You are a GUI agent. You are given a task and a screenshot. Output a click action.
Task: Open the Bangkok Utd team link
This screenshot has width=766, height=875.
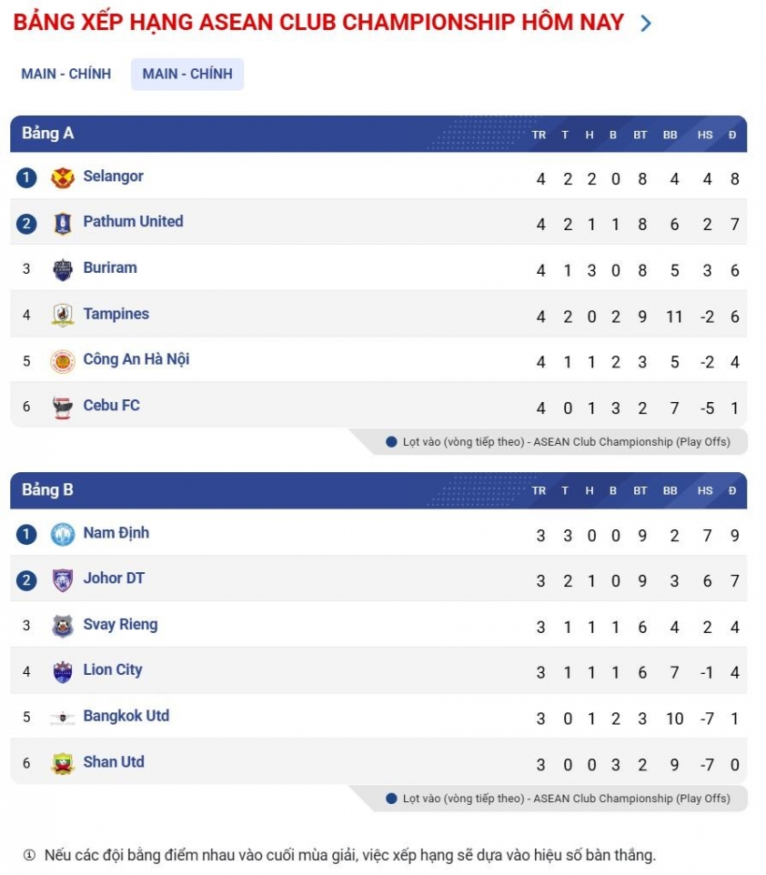click(x=126, y=716)
